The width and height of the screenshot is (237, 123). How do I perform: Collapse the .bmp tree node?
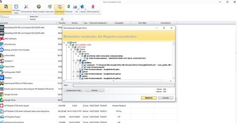tap(74, 52)
